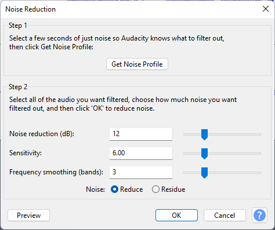Close the Noise Reduction dialog with X
Image resolution: width=275 pixels, height=230 pixels.
point(266,9)
